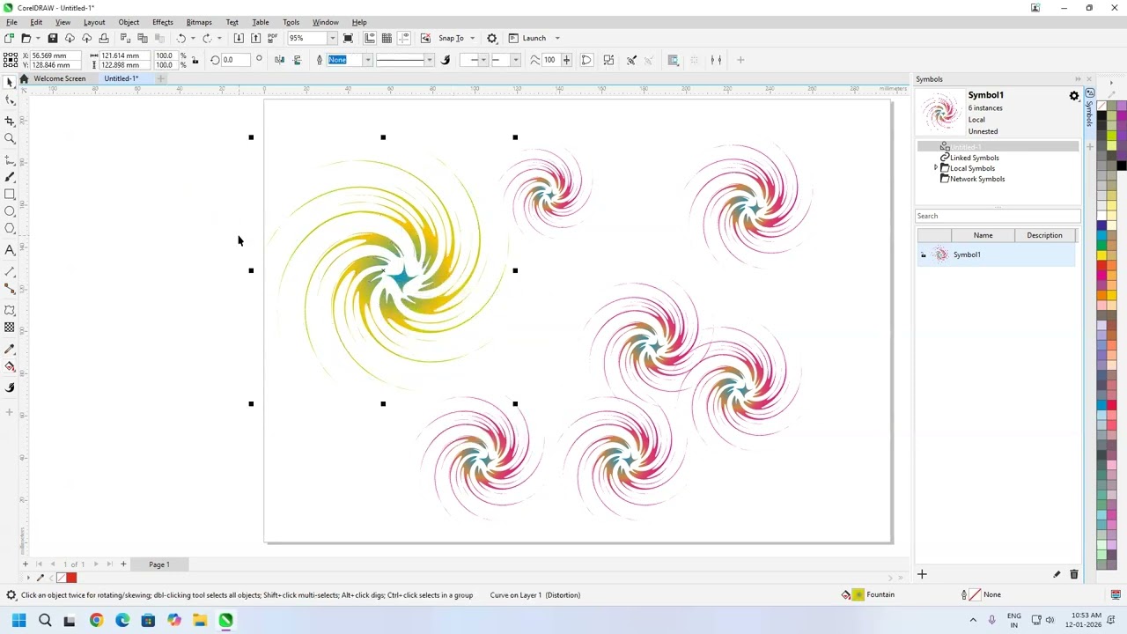Select Network Symbols library

pyautogui.click(x=976, y=179)
